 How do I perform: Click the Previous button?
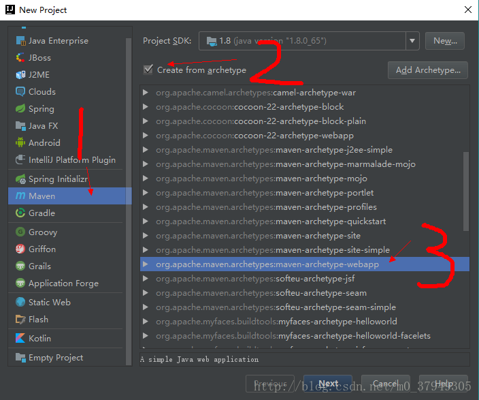click(x=270, y=384)
